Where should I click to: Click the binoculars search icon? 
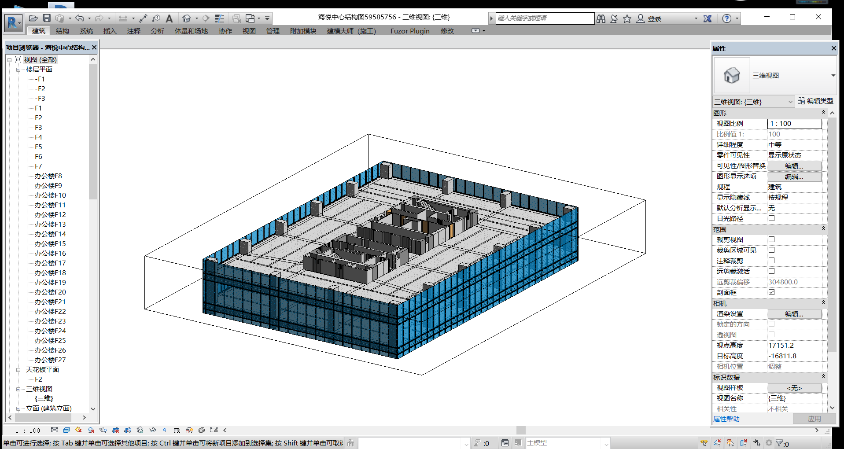tap(601, 18)
